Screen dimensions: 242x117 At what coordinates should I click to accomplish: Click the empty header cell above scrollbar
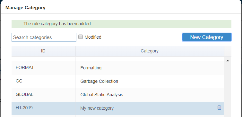point(228,51)
